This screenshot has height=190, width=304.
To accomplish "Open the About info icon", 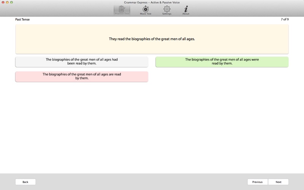I will [x=186, y=10].
